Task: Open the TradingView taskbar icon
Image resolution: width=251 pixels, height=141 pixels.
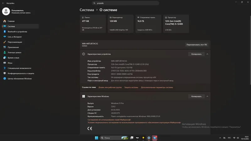Action: tap(137, 138)
